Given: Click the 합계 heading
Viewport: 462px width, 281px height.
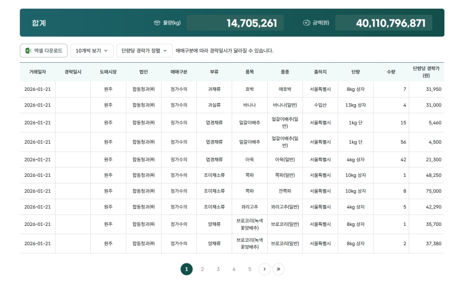Looking at the screenshot, I should [x=39, y=23].
